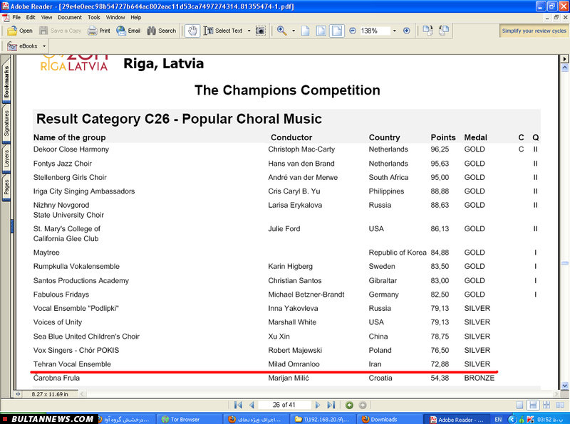Click the EN language indicator in system tray
The image size is (570, 424).
[498, 420]
